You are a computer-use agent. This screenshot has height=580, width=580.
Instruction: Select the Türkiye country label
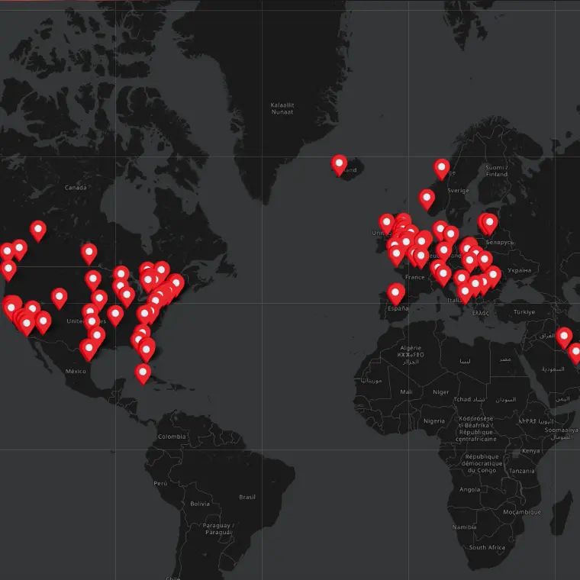click(524, 312)
